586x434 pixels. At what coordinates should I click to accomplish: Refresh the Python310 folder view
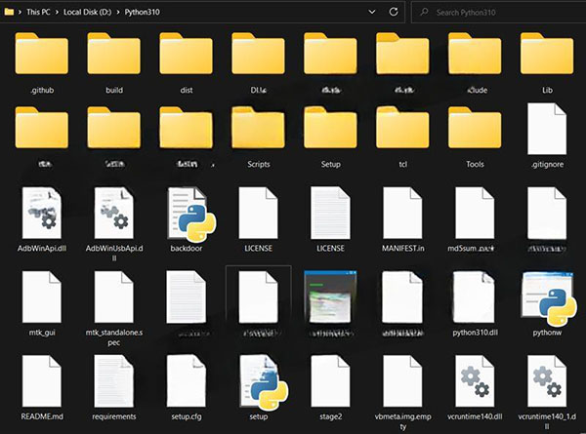(x=393, y=12)
